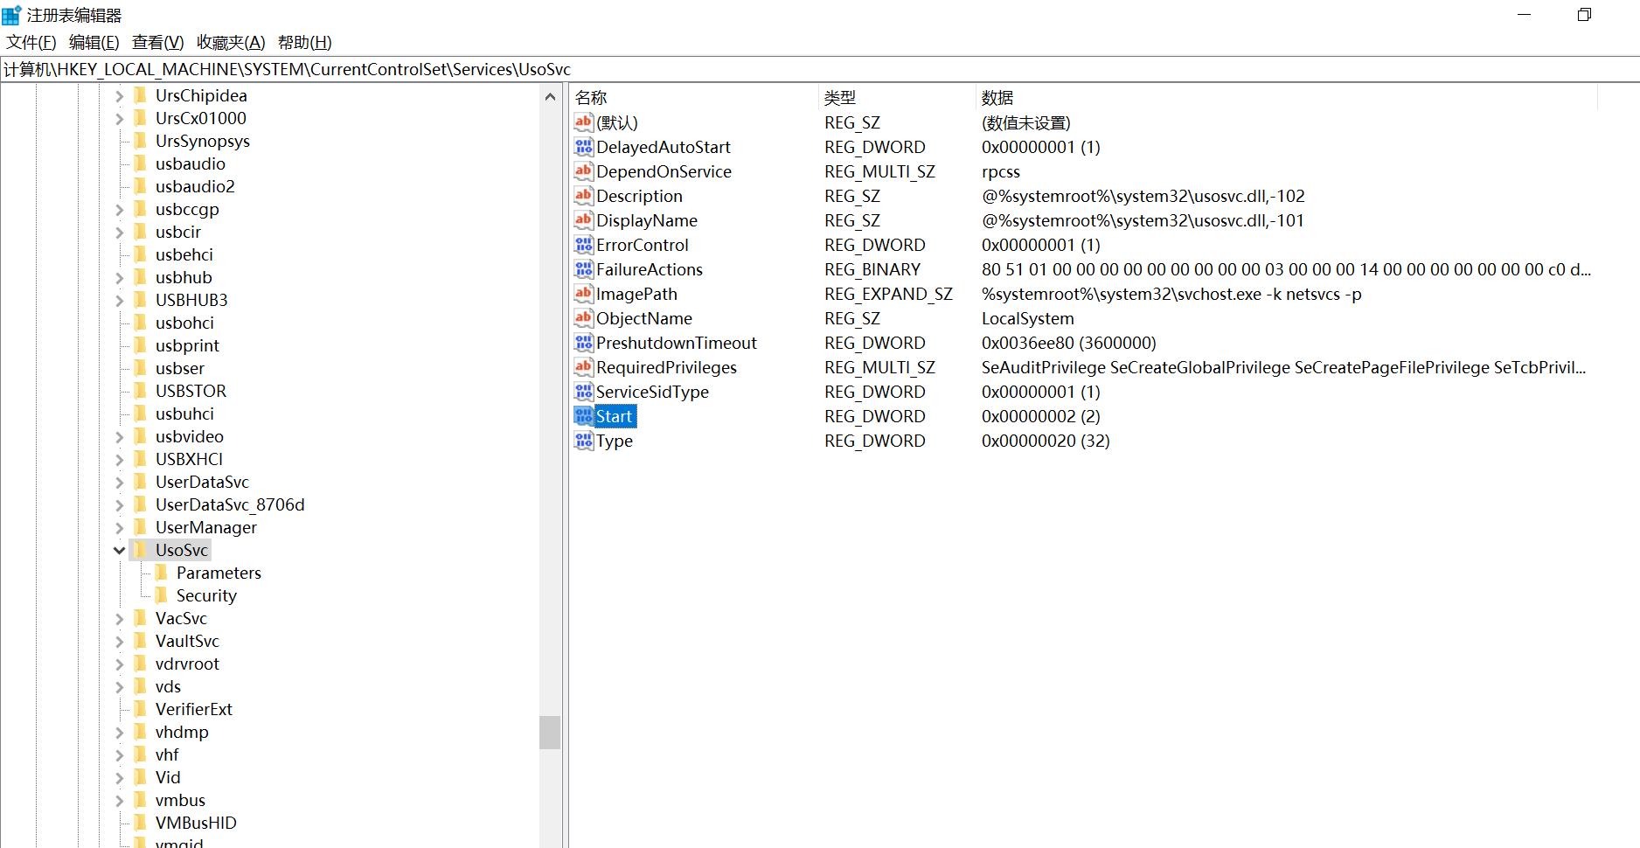The image size is (1640, 848).
Task: Click the maximize window button
Action: (x=1583, y=14)
